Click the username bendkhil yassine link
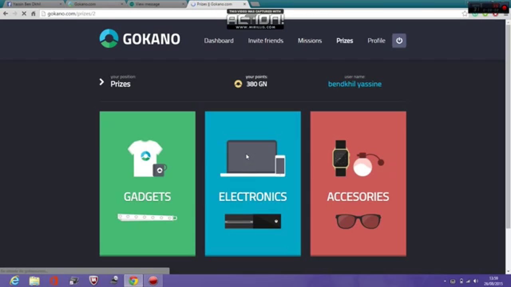Viewport: 511px width, 287px height. (x=355, y=84)
